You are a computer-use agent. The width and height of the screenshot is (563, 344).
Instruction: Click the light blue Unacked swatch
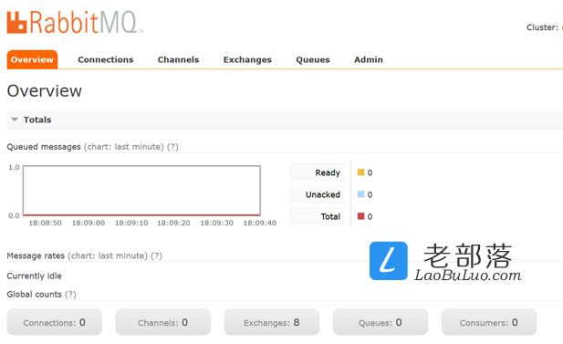click(360, 194)
